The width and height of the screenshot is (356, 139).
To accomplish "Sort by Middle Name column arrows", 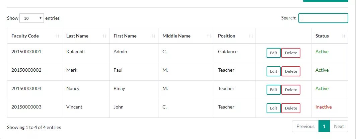I will pos(209,36).
